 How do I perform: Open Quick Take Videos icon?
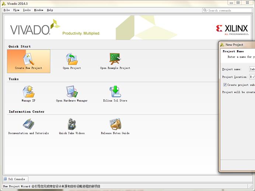coord(72,124)
